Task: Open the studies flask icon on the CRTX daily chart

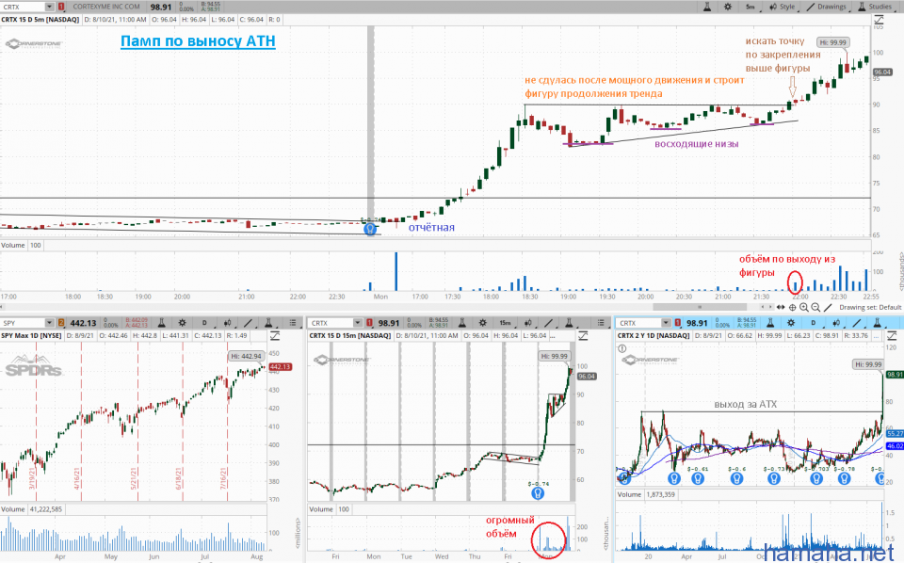Action: pyautogui.click(x=877, y=323)
